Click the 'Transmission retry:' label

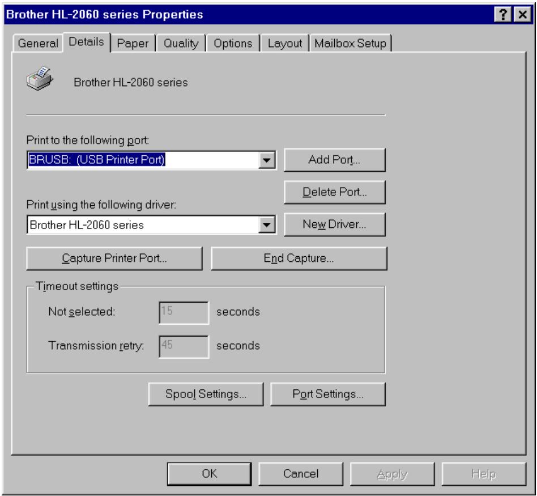pyautogui.click(x=96, y=346)
